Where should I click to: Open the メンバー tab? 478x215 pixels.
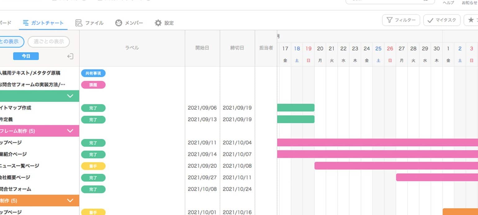tap(133, 23)
